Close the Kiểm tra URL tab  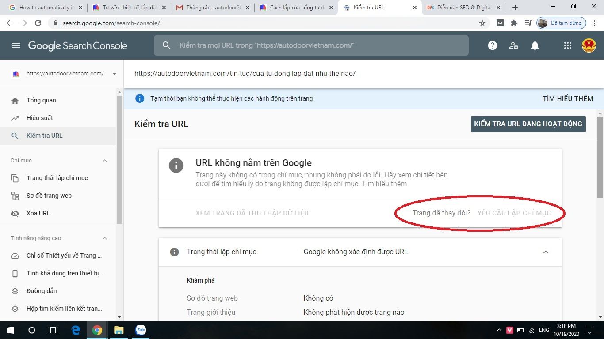coord(414,8)
